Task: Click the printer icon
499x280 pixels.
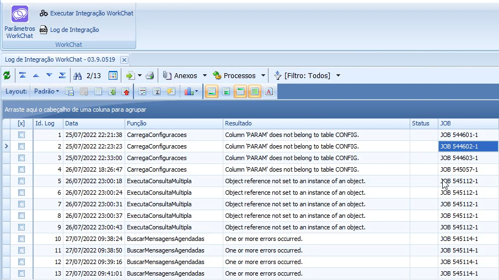Action: 149,76
